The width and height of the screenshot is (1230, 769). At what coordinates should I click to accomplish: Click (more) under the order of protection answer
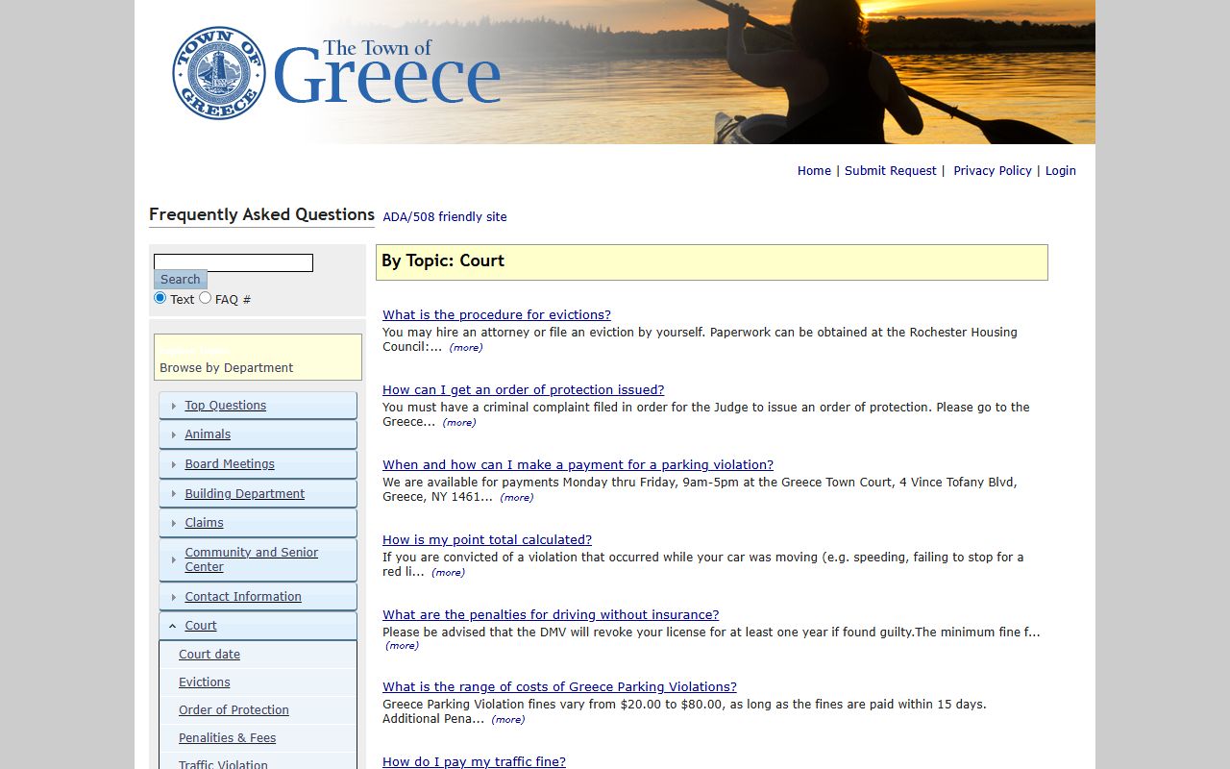[459, 423]
